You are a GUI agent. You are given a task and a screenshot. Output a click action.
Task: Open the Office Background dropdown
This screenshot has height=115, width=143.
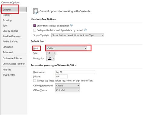[x=67, y=85]
